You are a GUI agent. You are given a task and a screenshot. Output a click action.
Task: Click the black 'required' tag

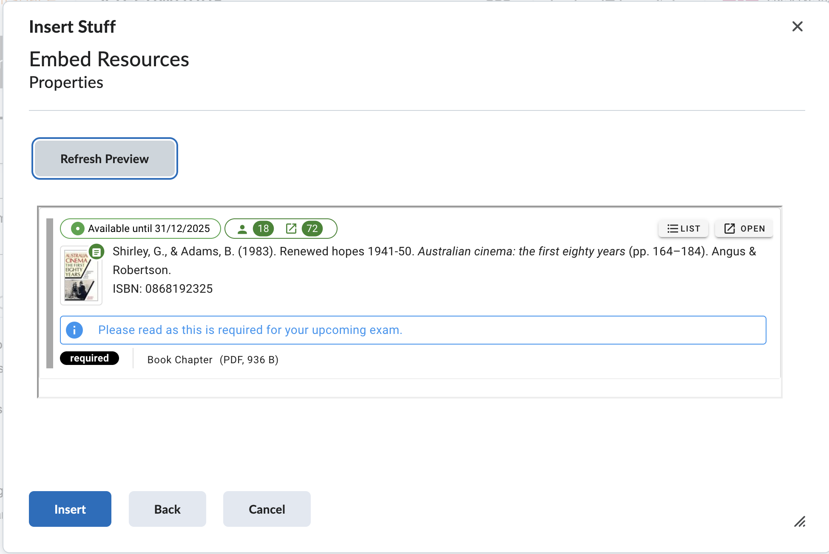[89, 358]
